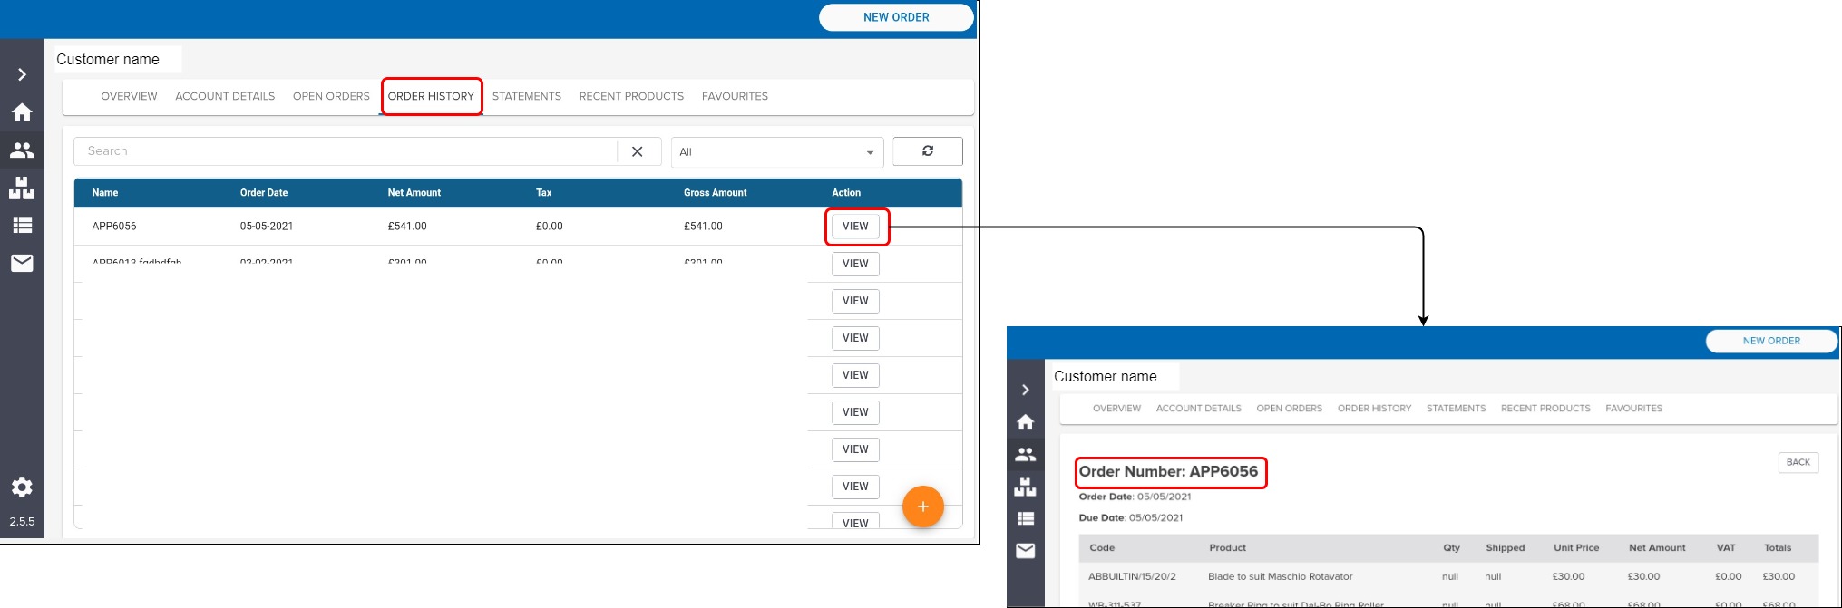Open settings via the gear icon

point(22,487)
